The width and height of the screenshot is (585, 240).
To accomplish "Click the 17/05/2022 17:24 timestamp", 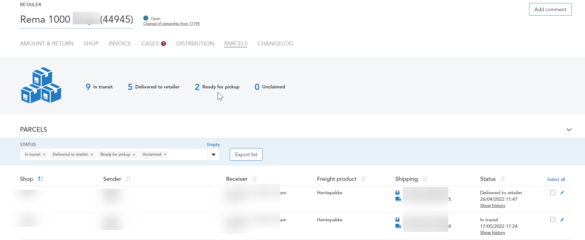I will pyautogui.click(x=499, y=226).
